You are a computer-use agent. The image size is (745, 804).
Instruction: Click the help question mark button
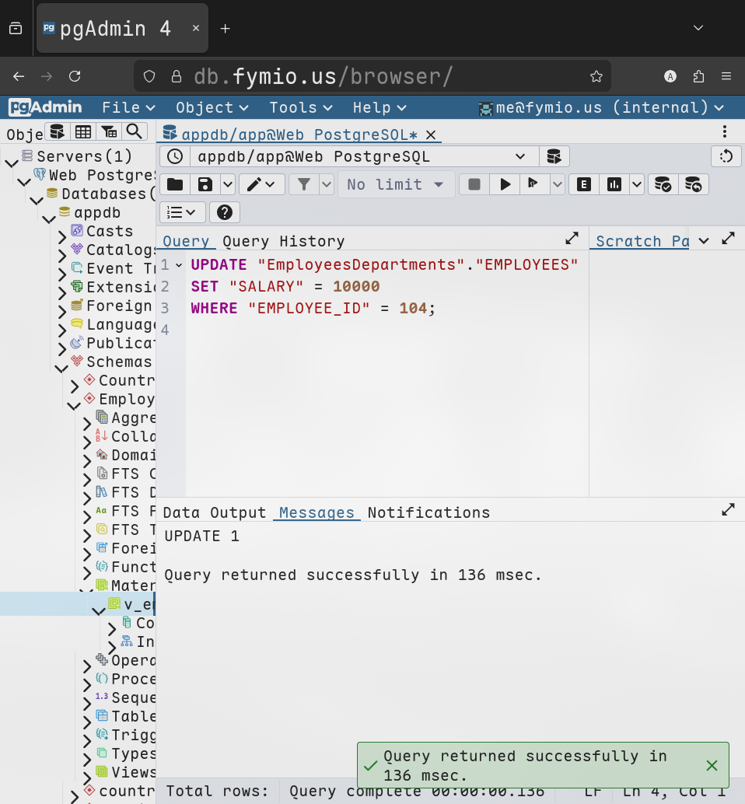point(225,212)
